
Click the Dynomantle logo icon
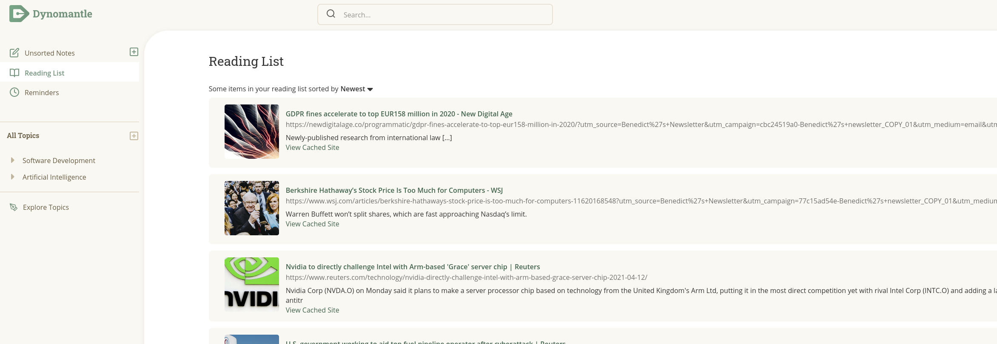point(19,14)
